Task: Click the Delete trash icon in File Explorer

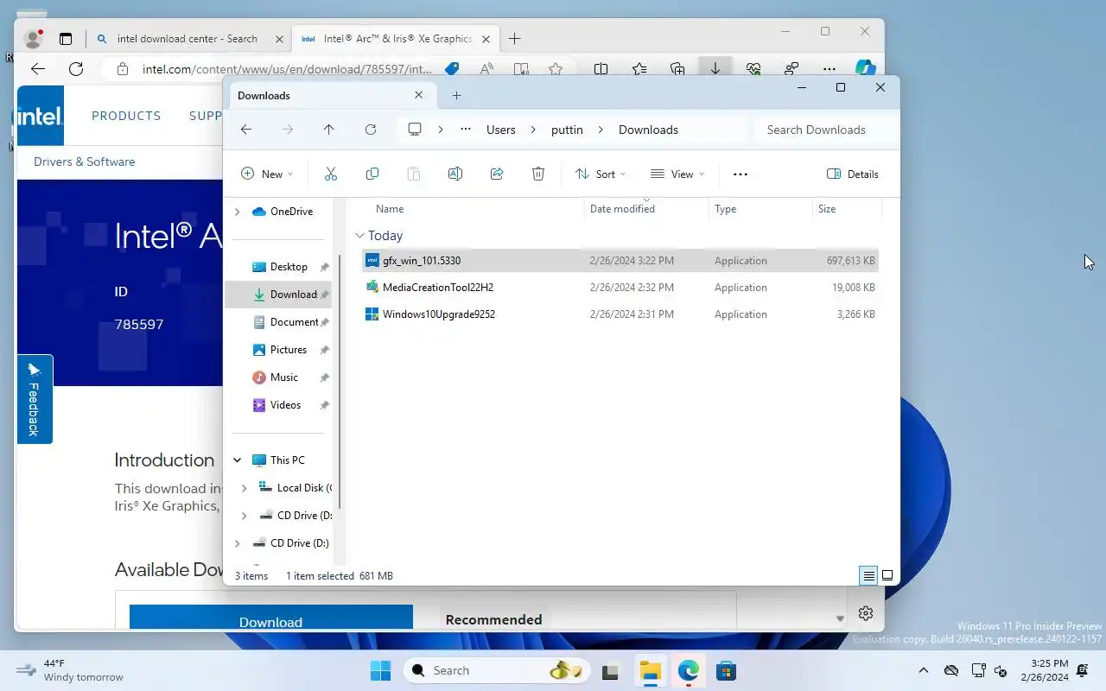Action: tap(538, 174)
